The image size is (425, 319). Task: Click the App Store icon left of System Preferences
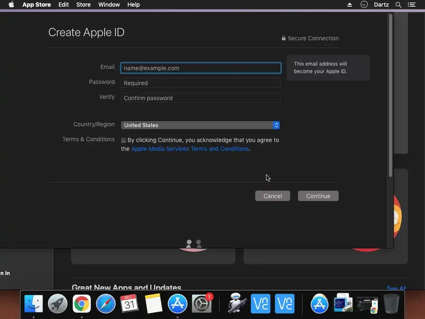pyautogui.click(x=178, y=304)
